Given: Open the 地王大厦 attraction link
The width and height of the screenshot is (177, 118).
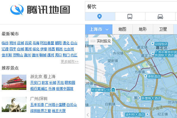Looking at the screenshot, I should (x=59, y=111).
